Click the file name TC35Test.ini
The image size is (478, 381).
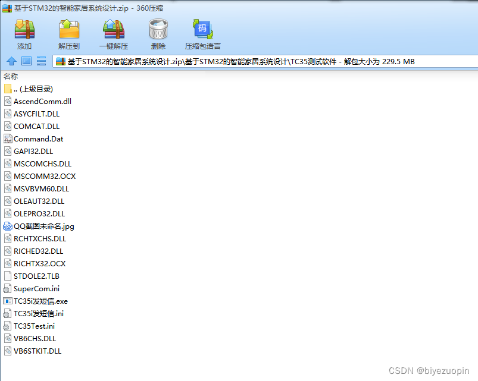pos(34,326)
